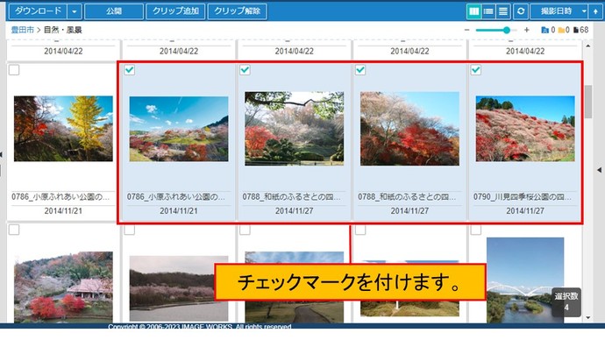Toggle ascending sort order arrow

tap(595, 11)
